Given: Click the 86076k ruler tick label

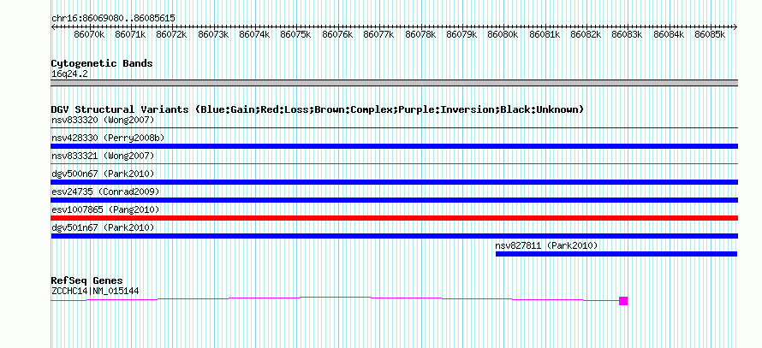Looking at the screenshot, I should click(337, 35).
